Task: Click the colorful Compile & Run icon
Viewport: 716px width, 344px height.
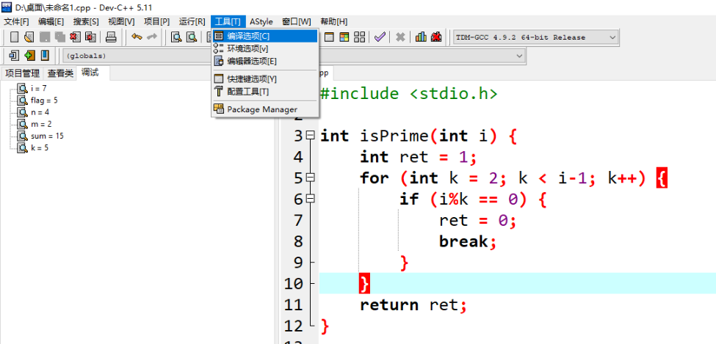Action: click(344, 37)
